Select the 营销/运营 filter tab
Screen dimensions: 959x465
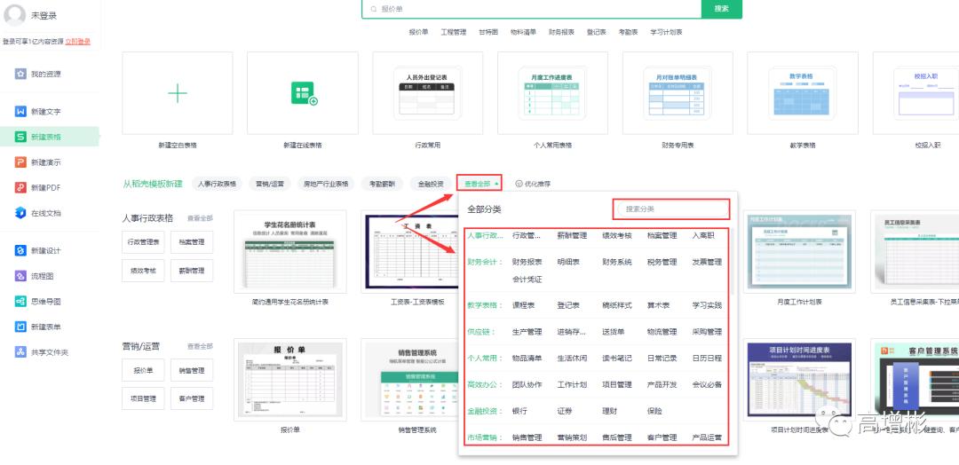click(x=270, y=184)
